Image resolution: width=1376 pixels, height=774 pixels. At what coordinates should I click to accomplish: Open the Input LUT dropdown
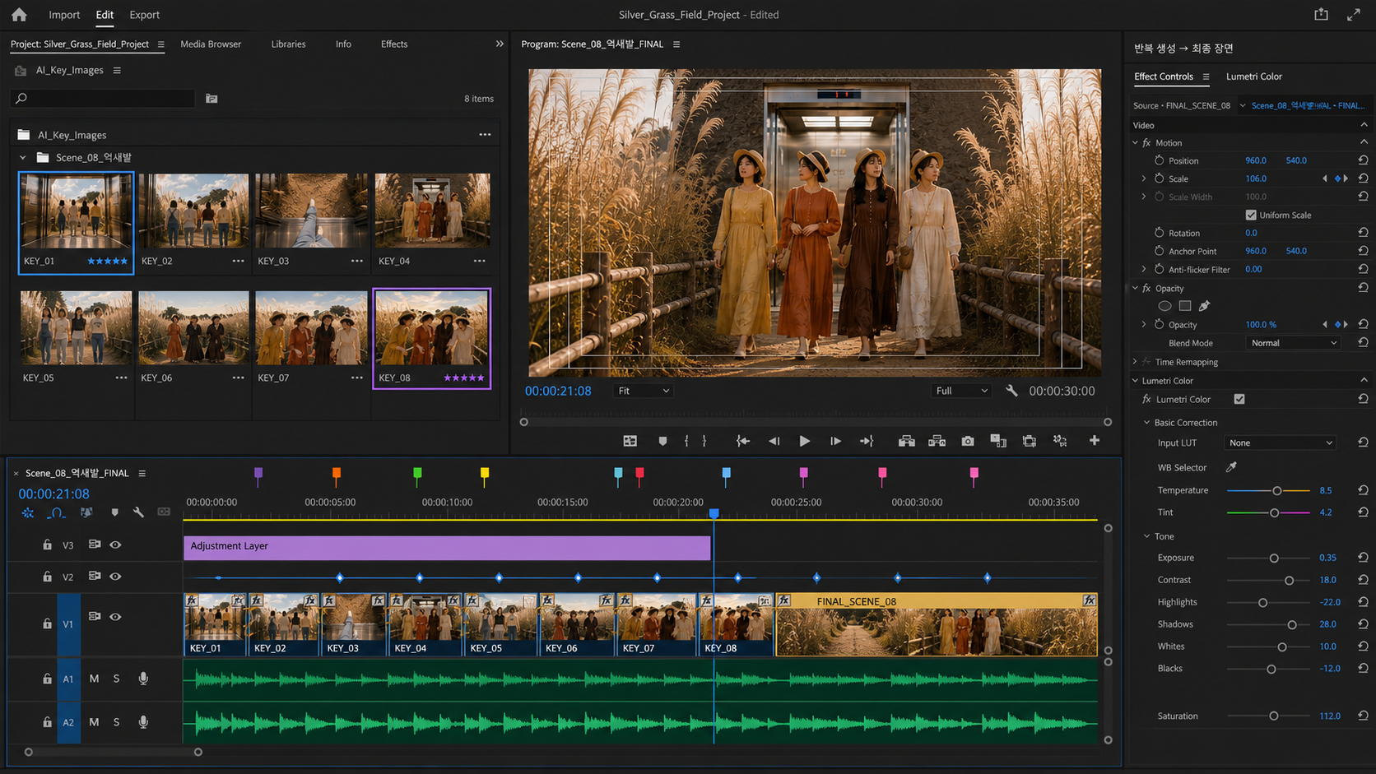pos(1280,443)
